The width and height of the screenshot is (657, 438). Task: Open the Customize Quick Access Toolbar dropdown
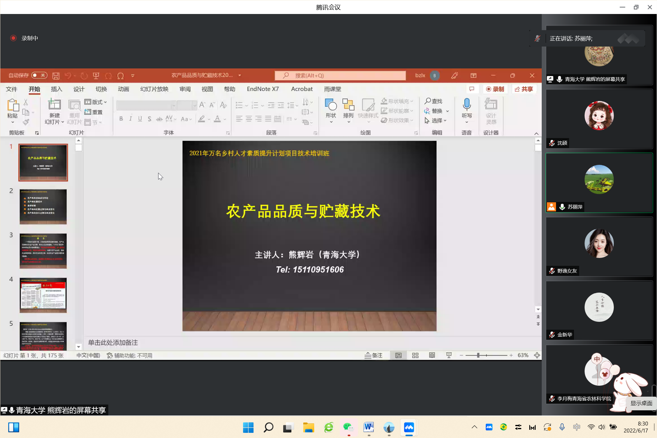[133, 76]
